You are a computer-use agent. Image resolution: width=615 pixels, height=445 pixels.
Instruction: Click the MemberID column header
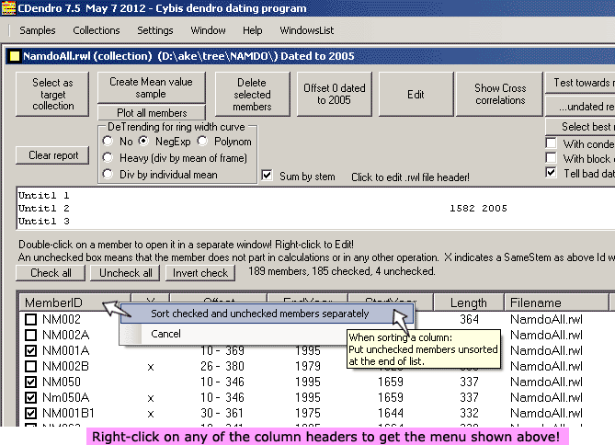click(74, 302)
